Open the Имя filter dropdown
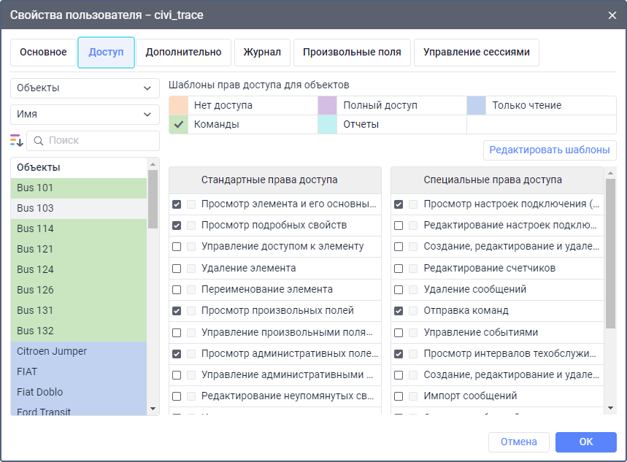The height and width of the screenshot is (462, 627). pyautogui.click(x=85, y=115)
